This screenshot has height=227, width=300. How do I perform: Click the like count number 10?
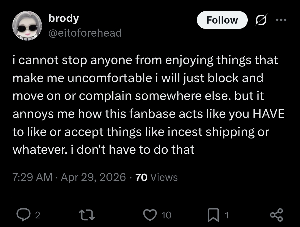click(166, 215)
